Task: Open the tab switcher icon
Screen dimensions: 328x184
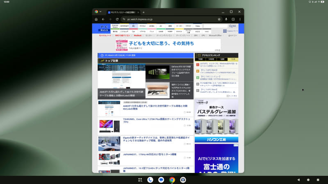Action: click(x=233, y=19)
